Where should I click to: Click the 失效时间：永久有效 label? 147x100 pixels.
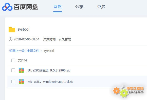click(57, 39)
